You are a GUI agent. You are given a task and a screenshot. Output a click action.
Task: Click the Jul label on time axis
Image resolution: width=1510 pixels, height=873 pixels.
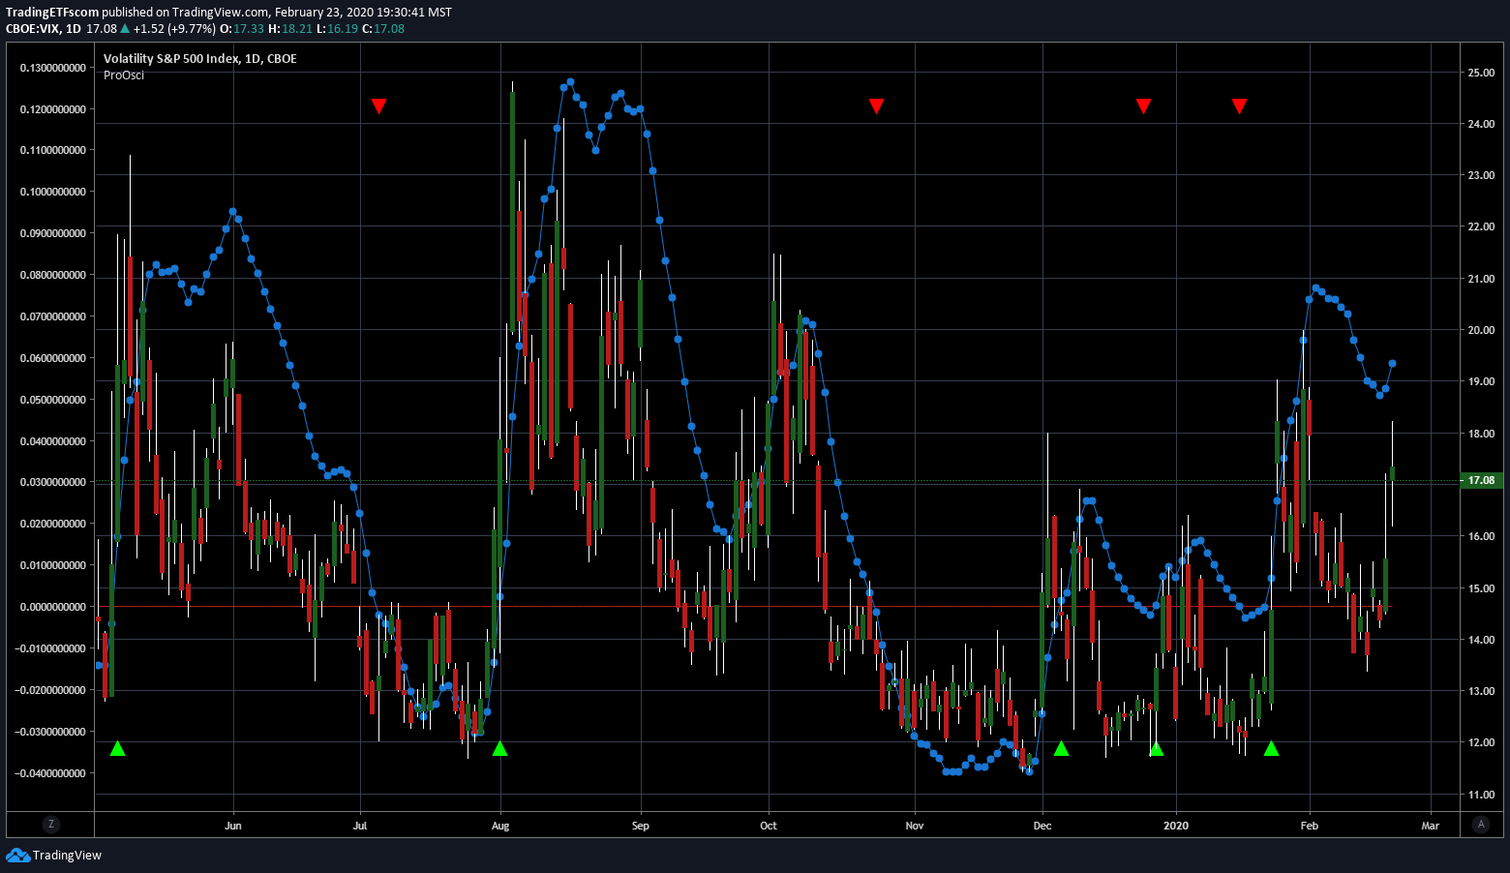click(x=360, y=826)
